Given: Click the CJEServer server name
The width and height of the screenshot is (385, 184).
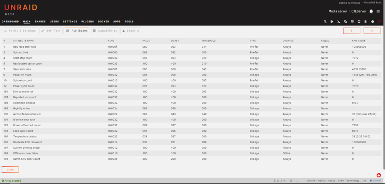Looking at the screenshot, I should point(359,11).
